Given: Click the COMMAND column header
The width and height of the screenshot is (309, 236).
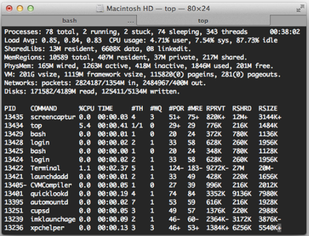Looking at the screenshot, I should click(43, 108).
